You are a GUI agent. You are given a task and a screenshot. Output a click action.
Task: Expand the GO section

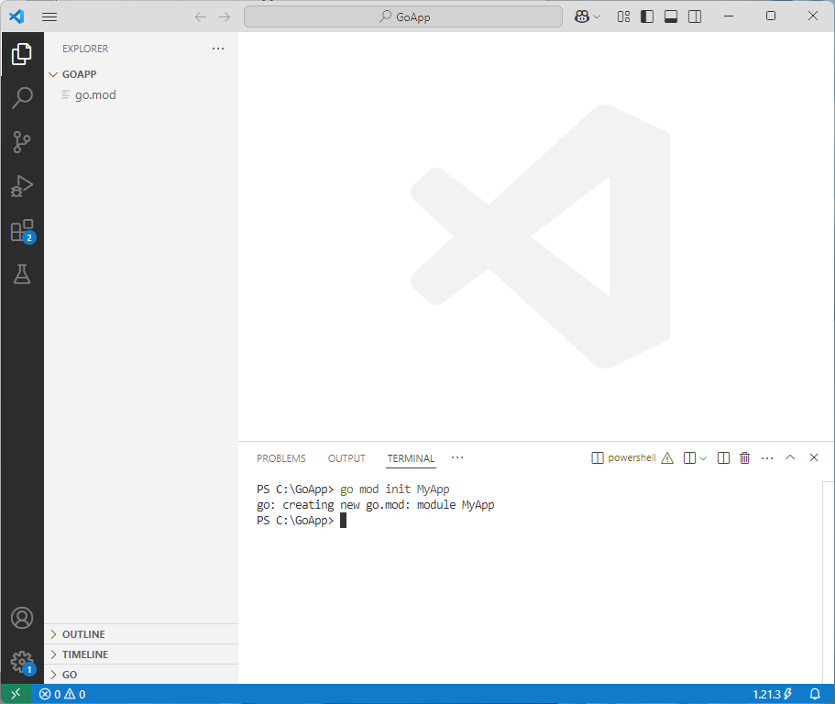click(141, 675)
